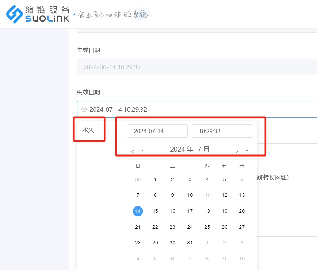Click the date input showing 2024-07-14
Screen dimensions: 317x270
(157, 131)
